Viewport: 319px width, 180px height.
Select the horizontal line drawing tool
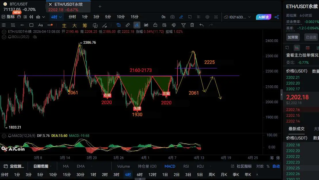point(22,25)
